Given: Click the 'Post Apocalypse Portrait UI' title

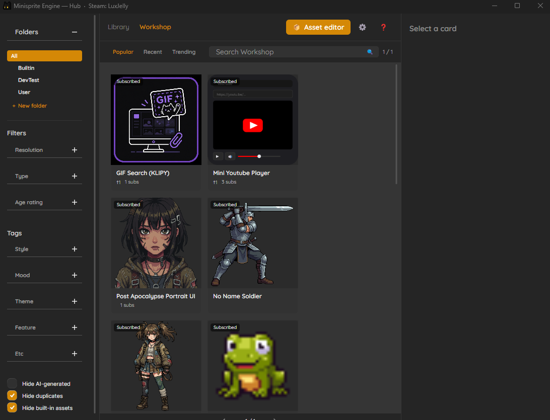Looking at the screenshot, I should [156, 296].
